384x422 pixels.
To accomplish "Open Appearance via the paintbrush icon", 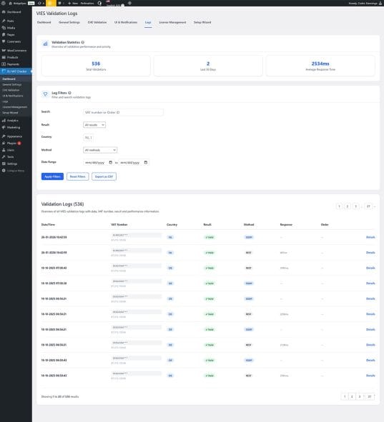I will (4, 136).
